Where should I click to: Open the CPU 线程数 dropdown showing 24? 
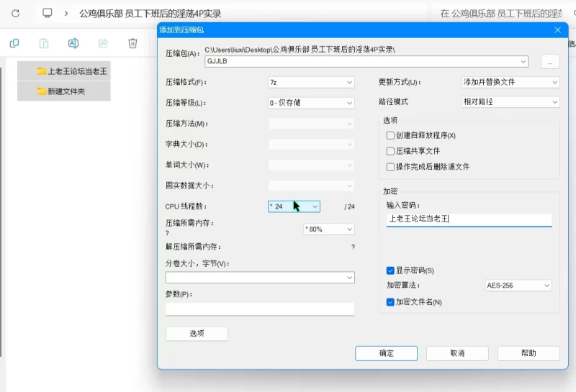tap(294, 206)
